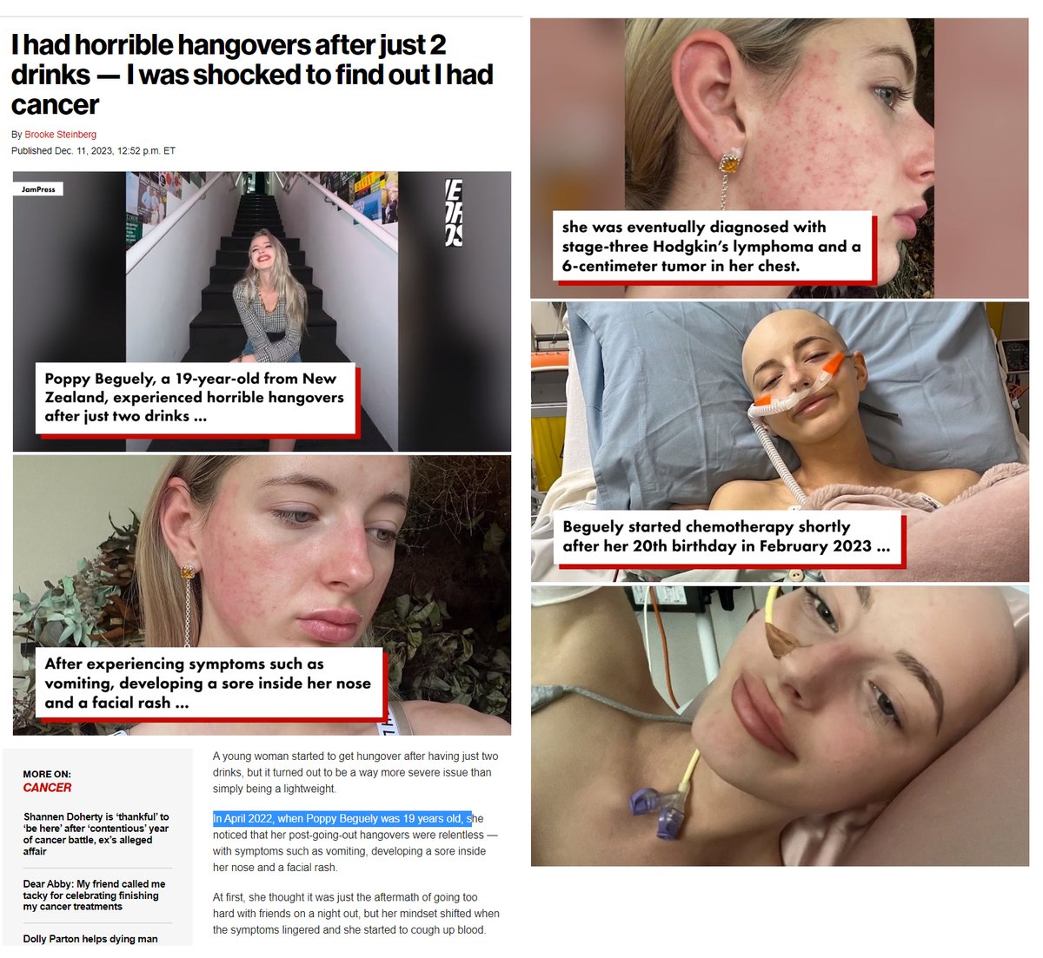Open the staircase photo of Poppy Beguely
Viewport: 1043px width, 958px height.
point(262,311)
